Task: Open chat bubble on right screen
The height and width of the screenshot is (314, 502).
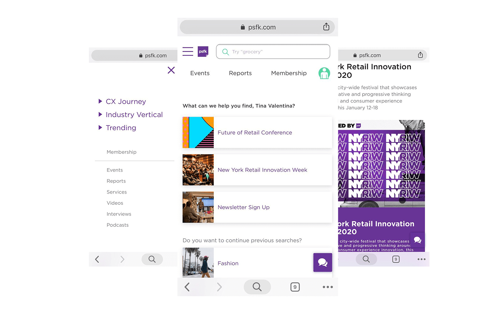Action: point(418,240)
